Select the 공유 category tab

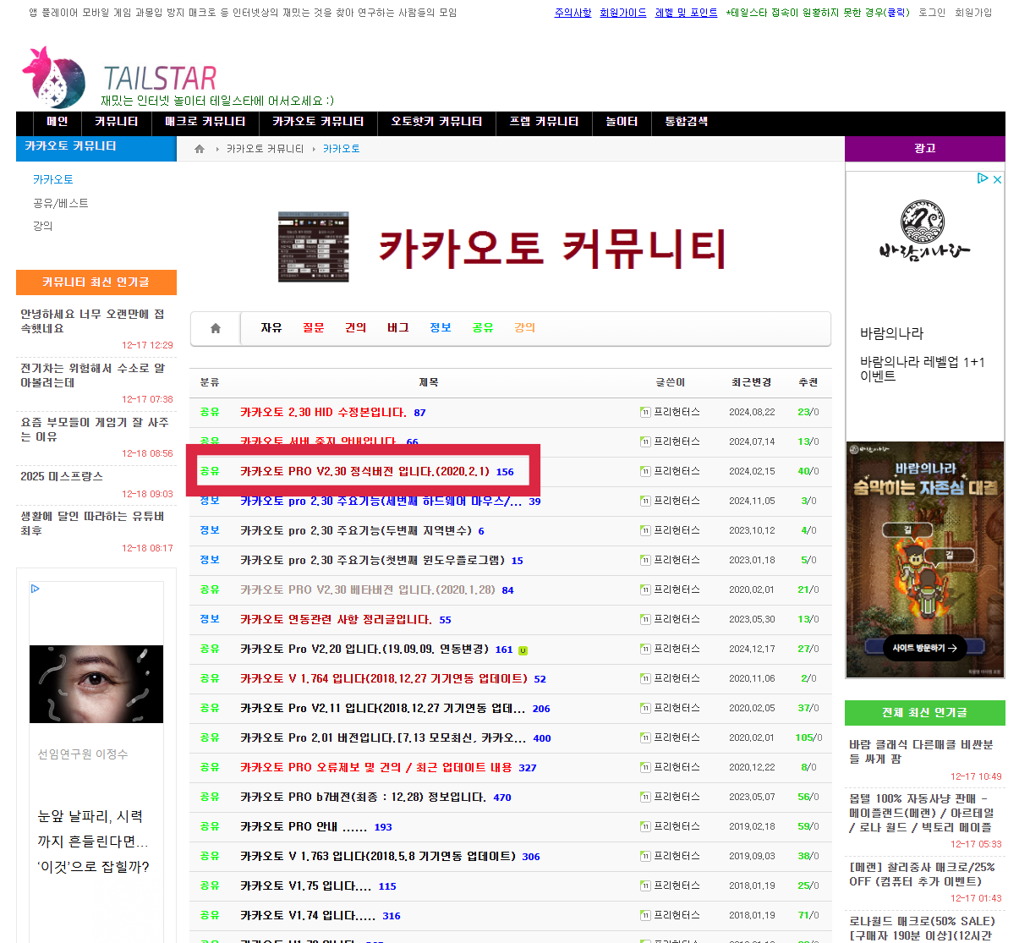tap(483, 328)
